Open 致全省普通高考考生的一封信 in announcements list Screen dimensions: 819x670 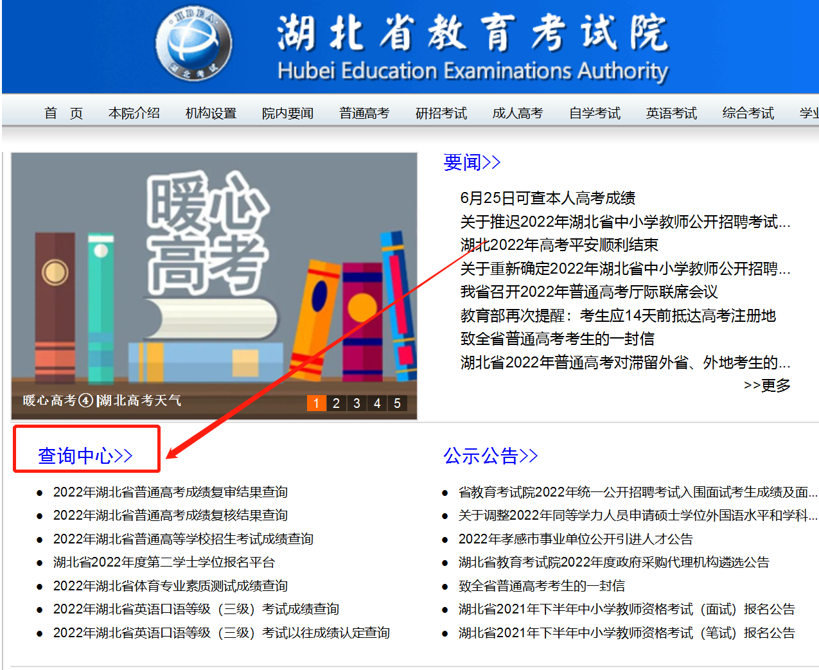[542, 586]
